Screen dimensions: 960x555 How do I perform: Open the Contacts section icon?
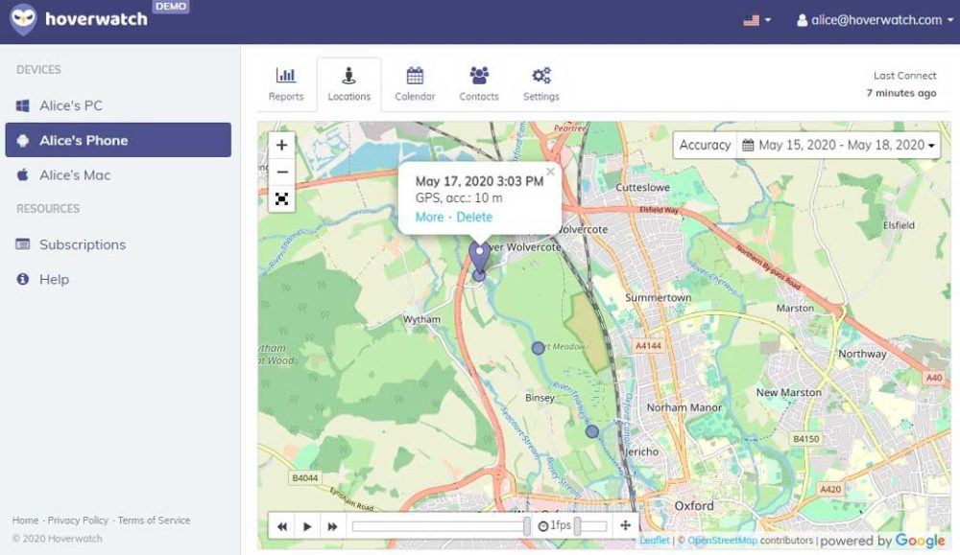[x=479, y=77]
